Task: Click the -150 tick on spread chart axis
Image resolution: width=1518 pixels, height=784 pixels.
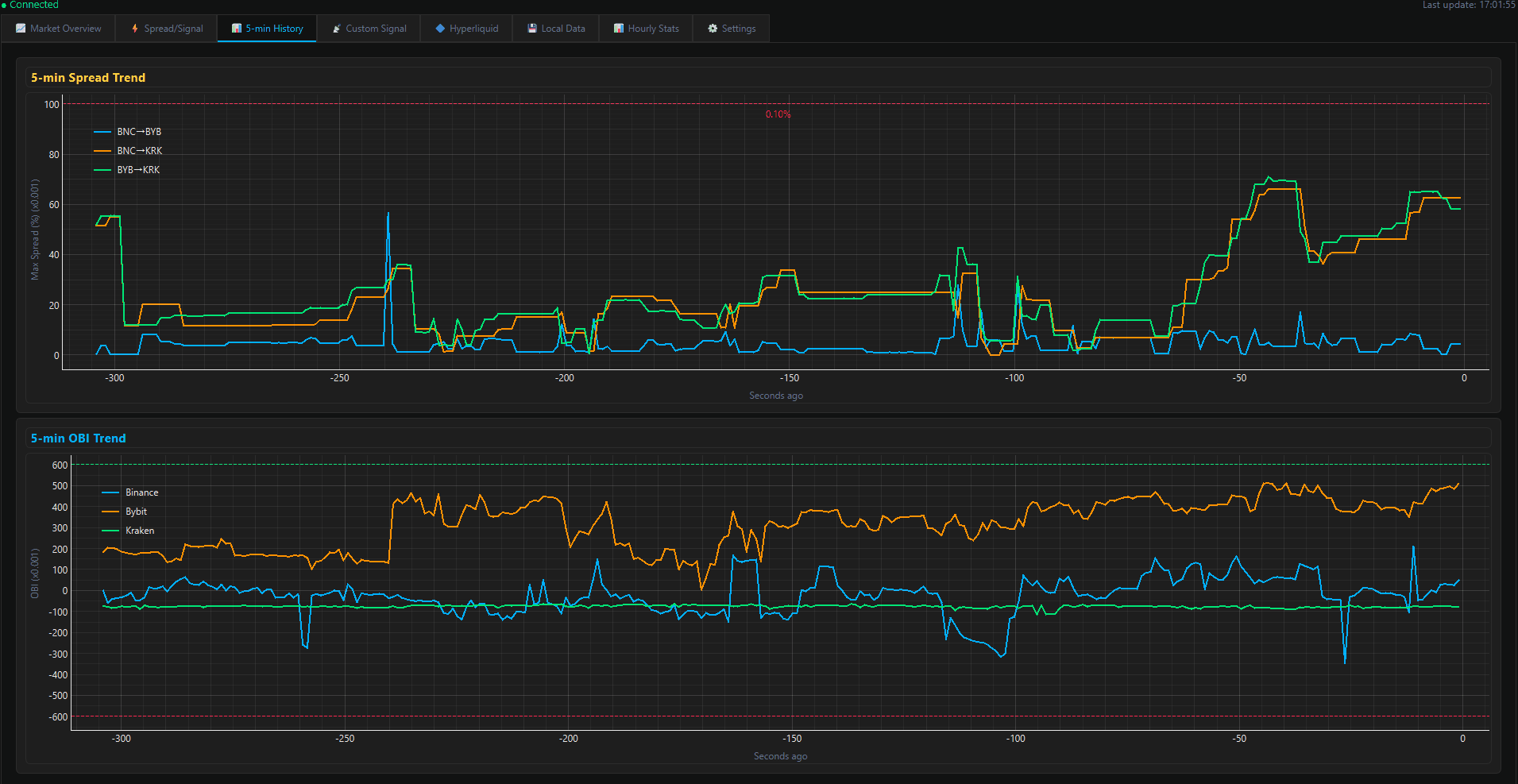Action: point(790,378)
